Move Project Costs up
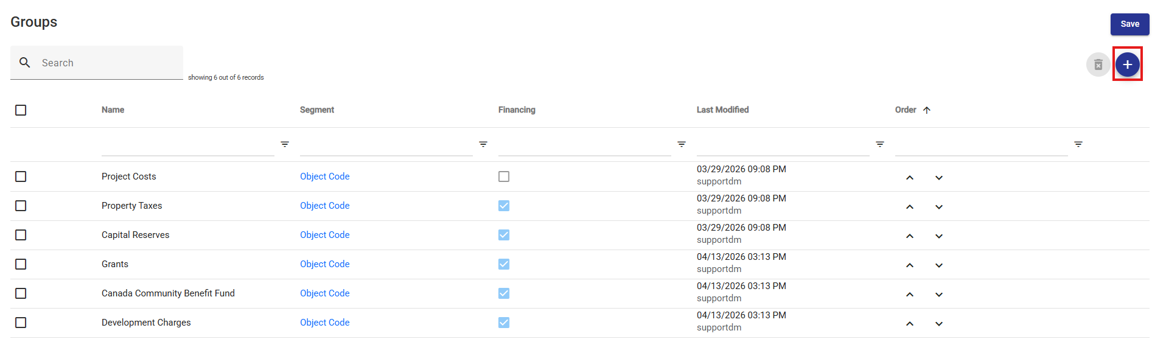The image size is (1152, 339). point(910,178)
